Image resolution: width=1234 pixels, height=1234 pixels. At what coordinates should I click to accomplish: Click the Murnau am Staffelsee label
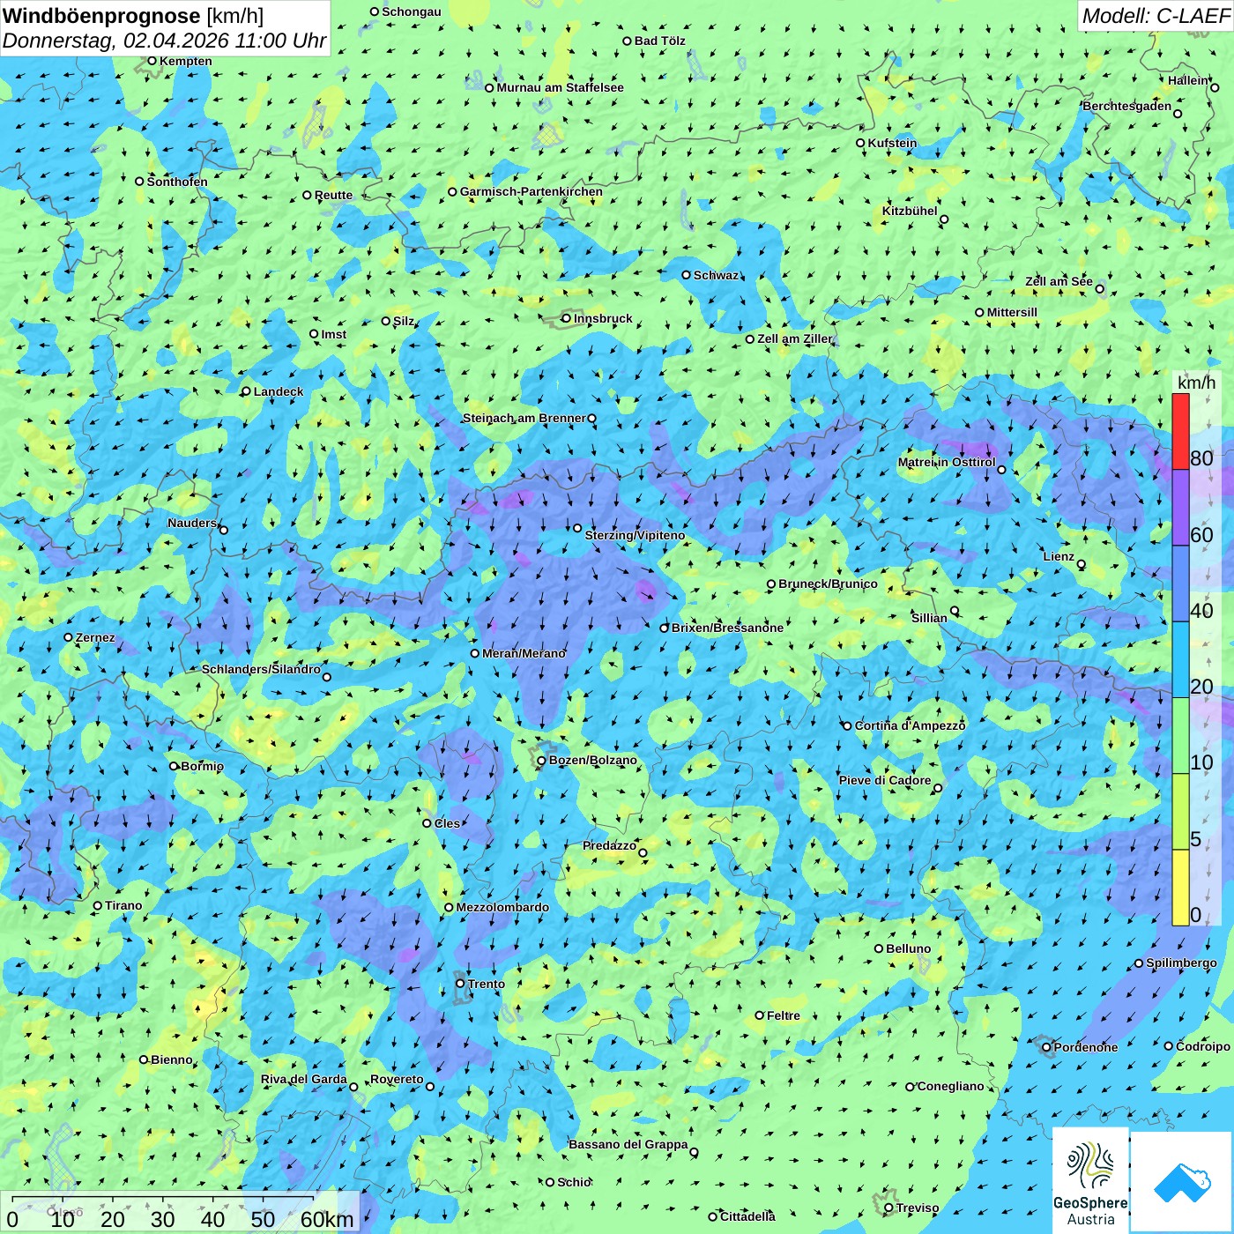560,87
